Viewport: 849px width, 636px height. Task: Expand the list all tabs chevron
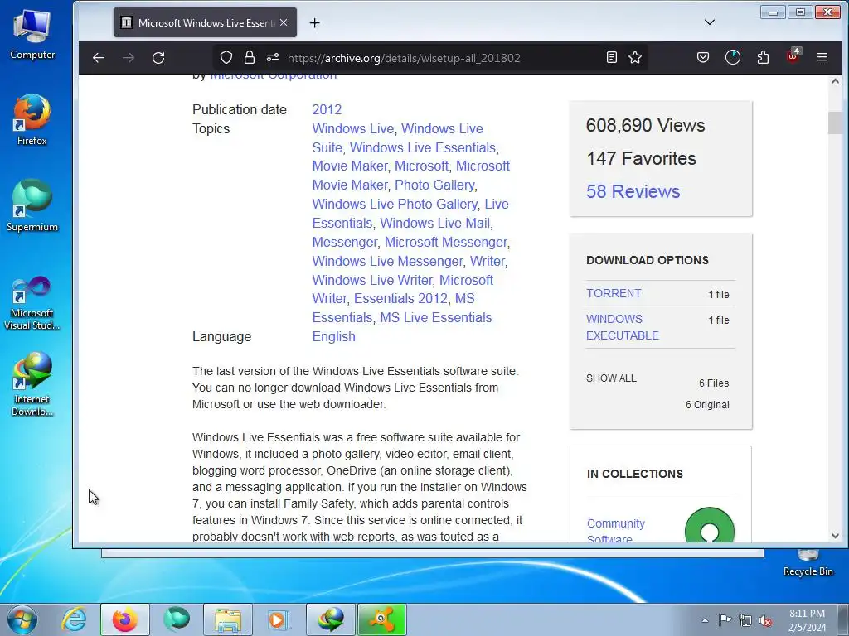(x=710, y=22)
